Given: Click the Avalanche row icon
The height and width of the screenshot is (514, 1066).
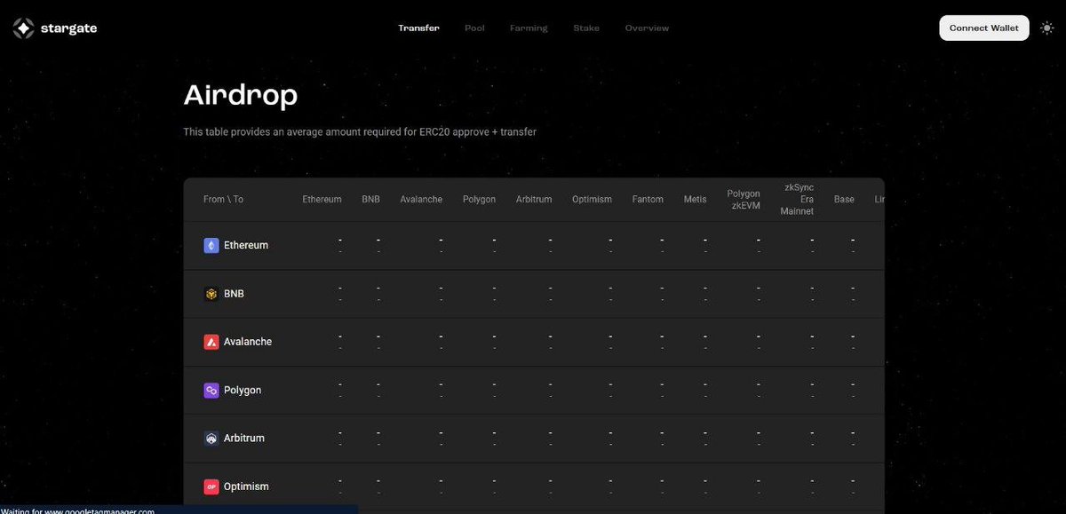Looking at the screenshot, I should coord(211,342).
